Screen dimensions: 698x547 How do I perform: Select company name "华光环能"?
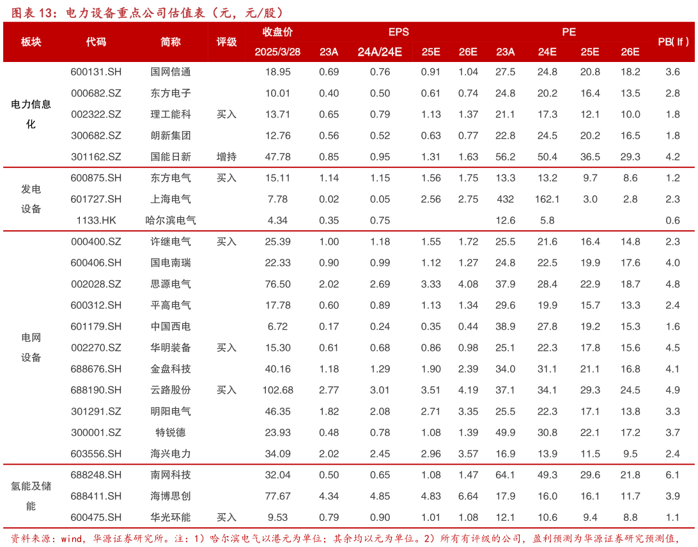click(171, 518)
